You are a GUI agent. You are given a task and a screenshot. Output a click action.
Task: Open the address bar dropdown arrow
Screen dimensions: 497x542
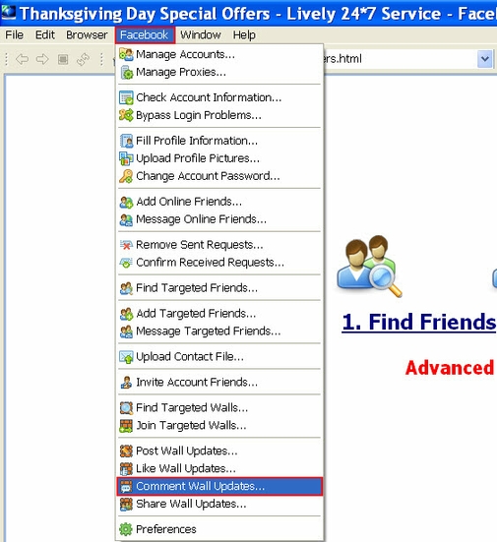click(x=484, y=59)
